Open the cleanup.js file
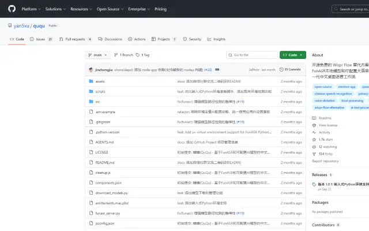Screen dimensions: 369x231 coord(103,173)
